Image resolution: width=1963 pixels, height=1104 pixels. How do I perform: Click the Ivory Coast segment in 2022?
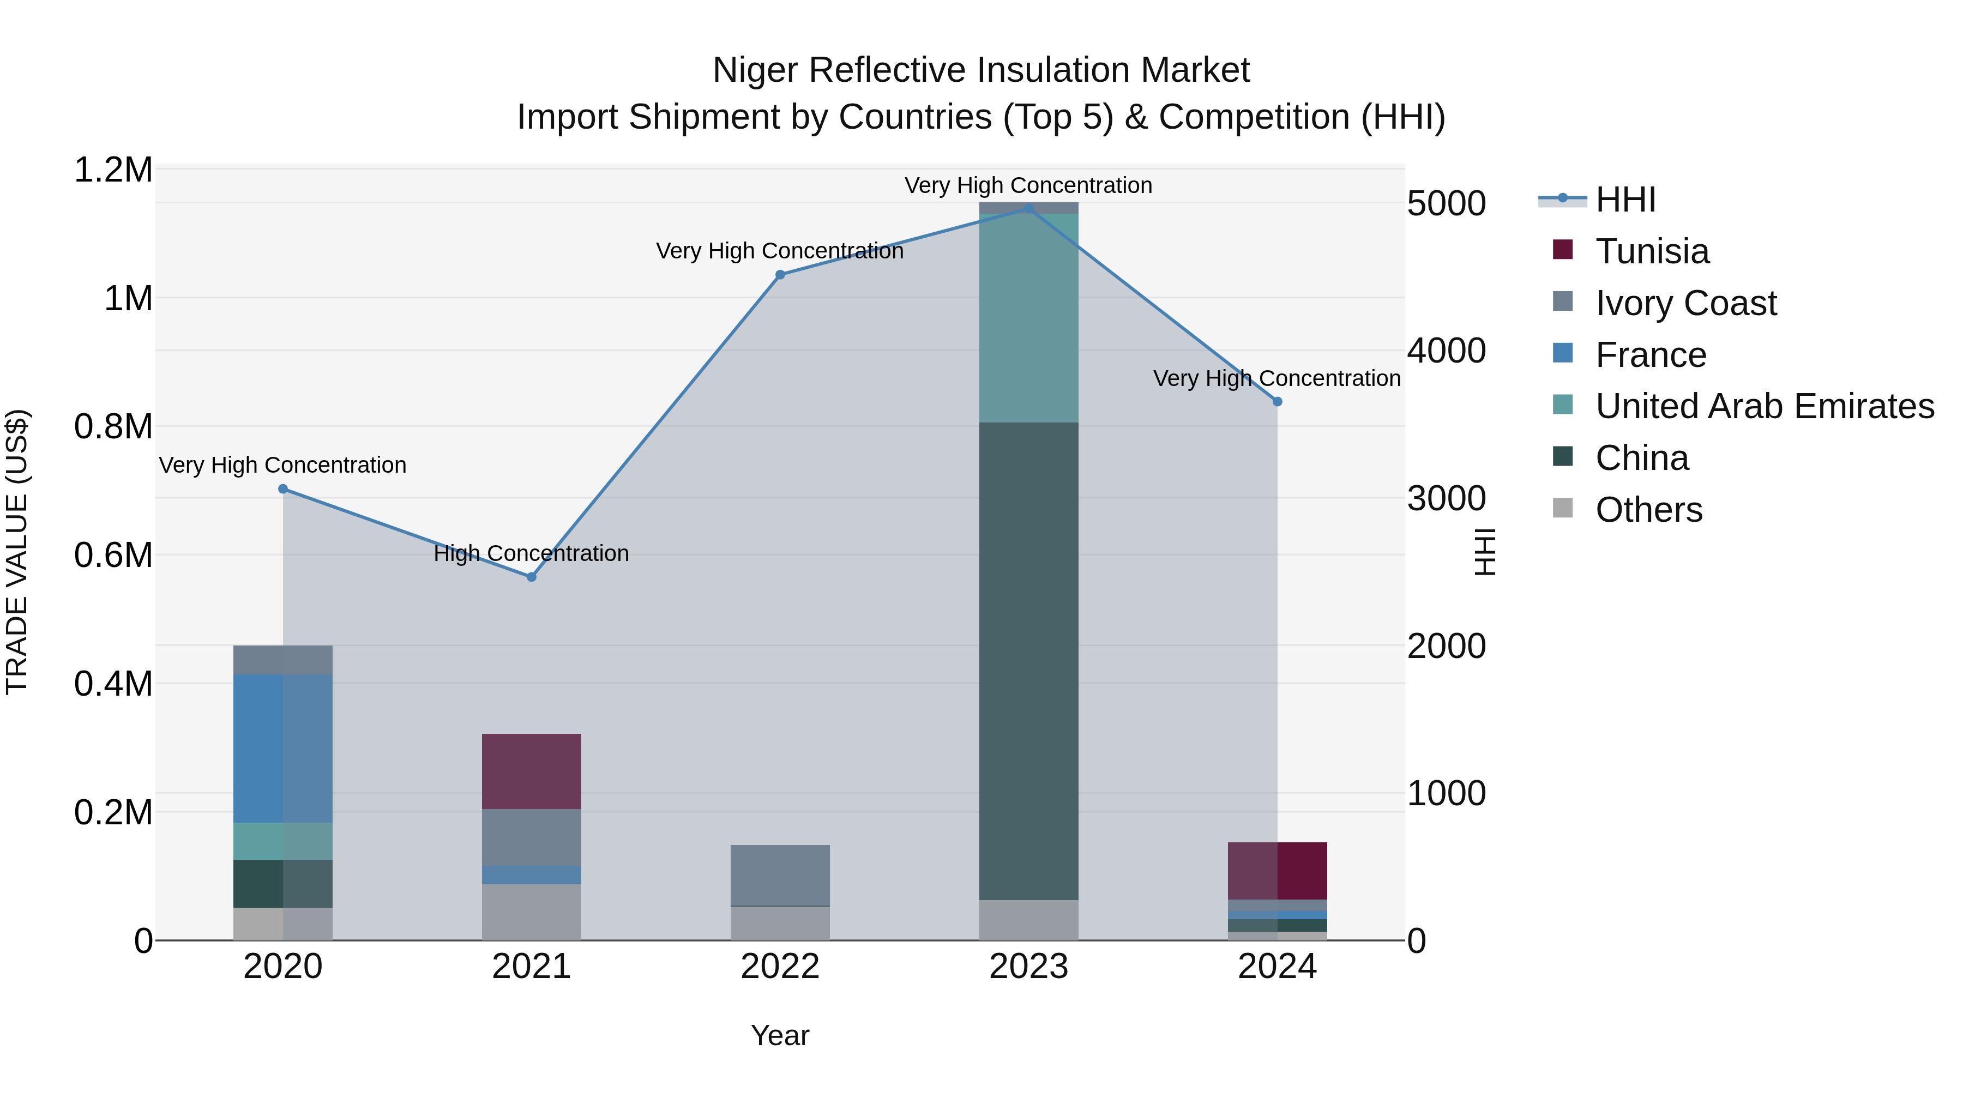click(780, 876)
